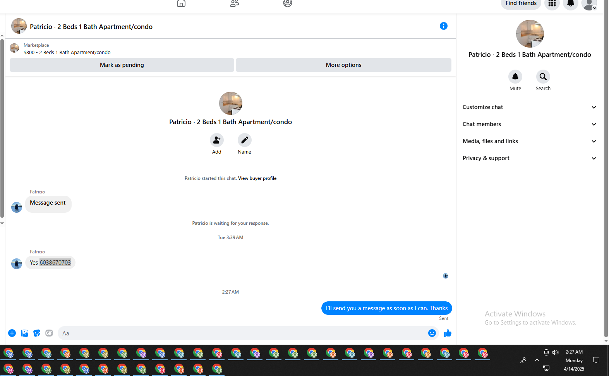Open the Groups icon in top navigation

[288, 3]
